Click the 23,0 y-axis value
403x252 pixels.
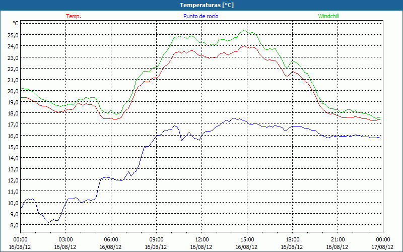pyautogui.click(x=13, y=57)
